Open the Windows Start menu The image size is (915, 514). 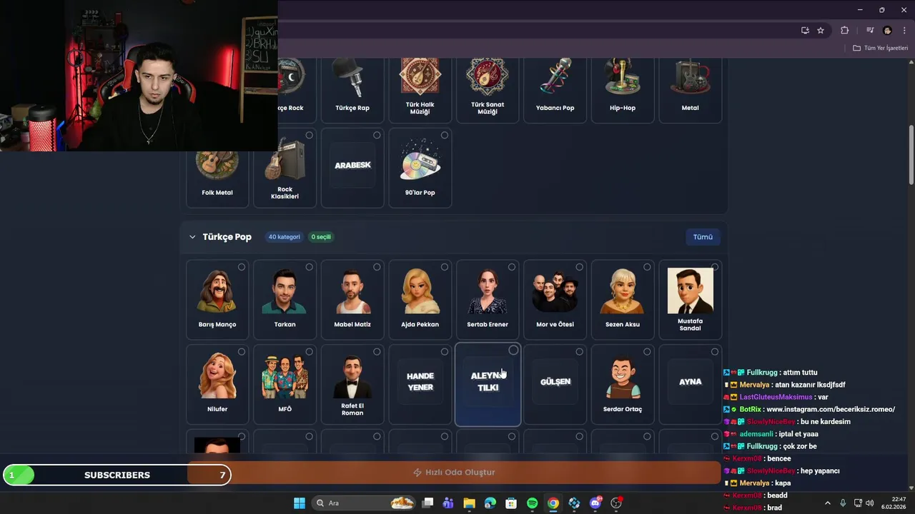[x=300, y=503]
